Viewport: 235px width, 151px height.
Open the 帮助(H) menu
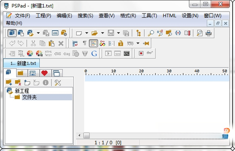[14, 23]
